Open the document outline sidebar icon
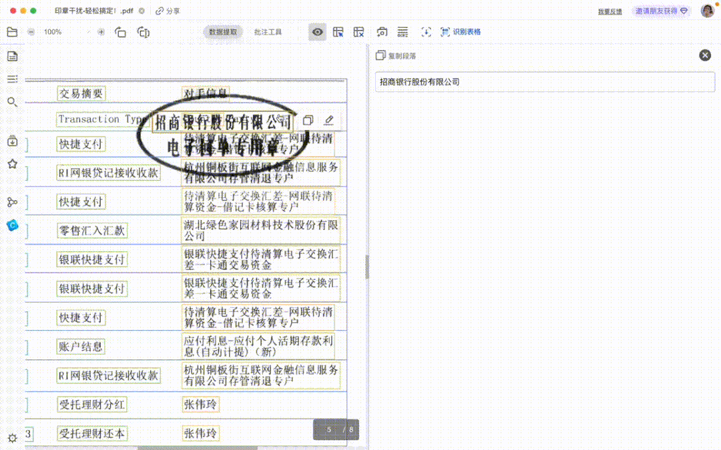721x450 pixels. (x=12, y=79)
